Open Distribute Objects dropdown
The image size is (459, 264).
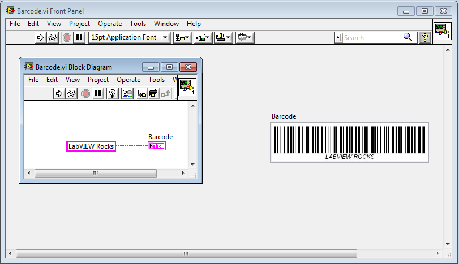click(203, 37)
